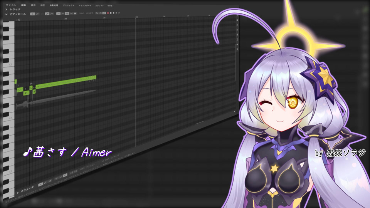Toggle the wavy pitch curve display button

[62, 13]
